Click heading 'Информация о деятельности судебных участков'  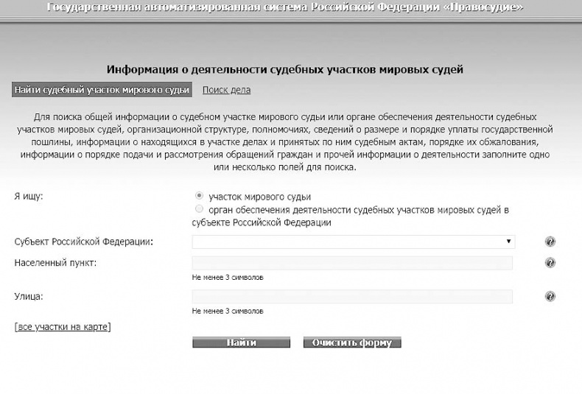[284, 70]
